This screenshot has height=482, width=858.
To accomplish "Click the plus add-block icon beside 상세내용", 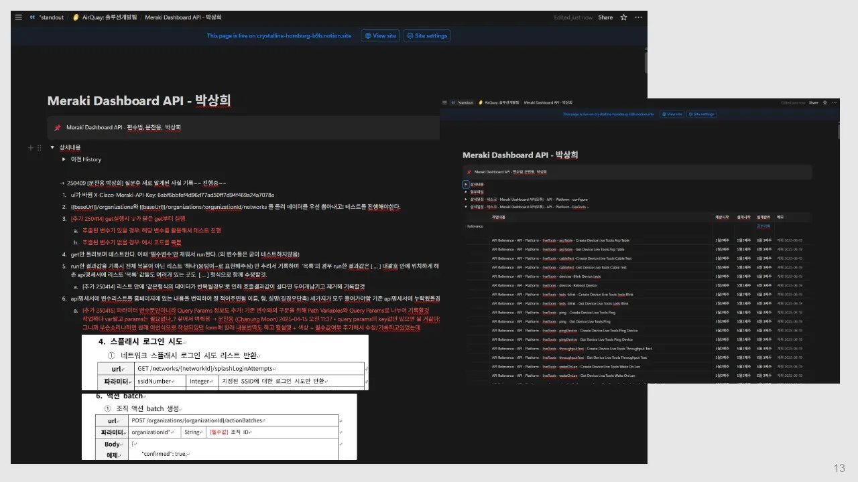I will [x=31, y=147].
